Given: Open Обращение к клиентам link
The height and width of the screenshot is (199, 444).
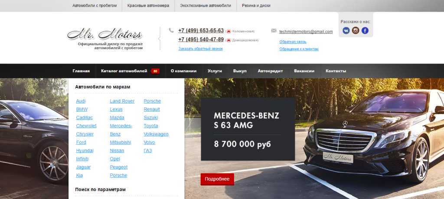Looking at the screenshot, I should (299, 49).
